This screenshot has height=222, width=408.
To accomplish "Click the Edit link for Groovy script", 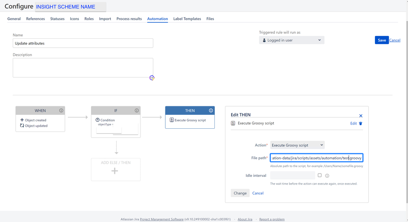I will click(x=353, y=123).
